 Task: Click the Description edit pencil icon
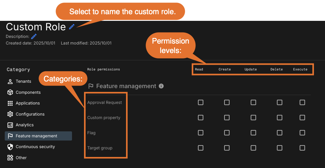tap(34, 37)
